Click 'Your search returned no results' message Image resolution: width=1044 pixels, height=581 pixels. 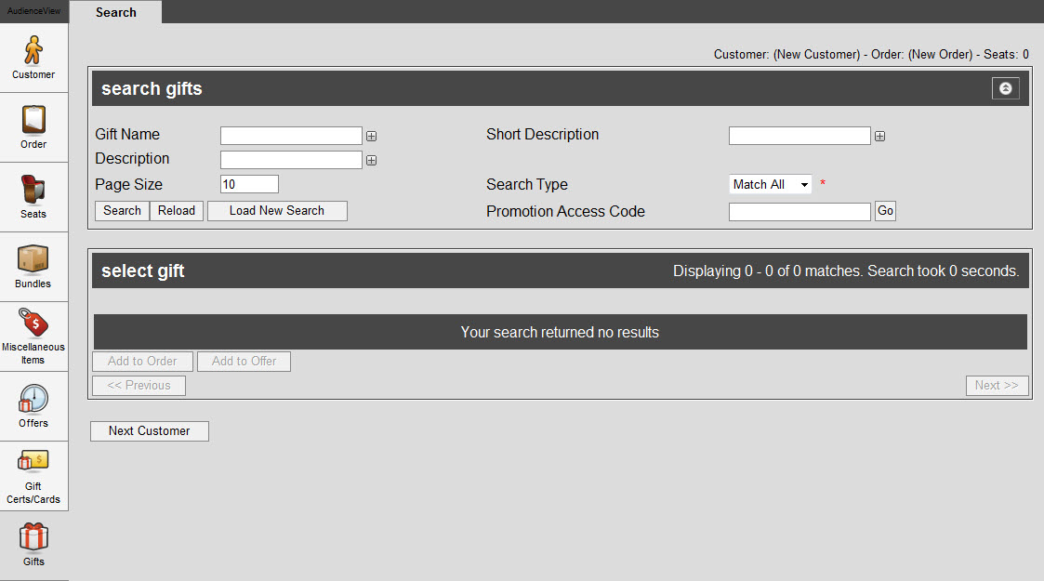[x=560, y=332]
